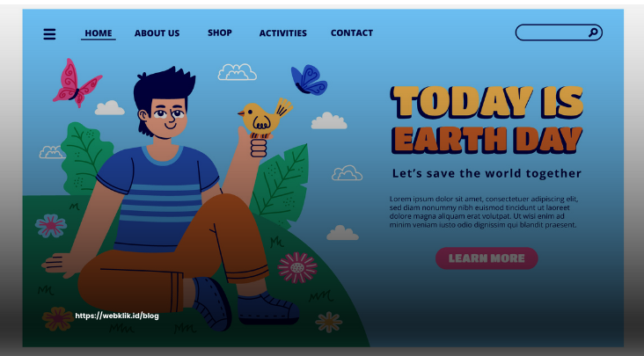Click the large green leaf behind the knee
The width and height of the screenshot is (644, 356).
tap(280, 185)
